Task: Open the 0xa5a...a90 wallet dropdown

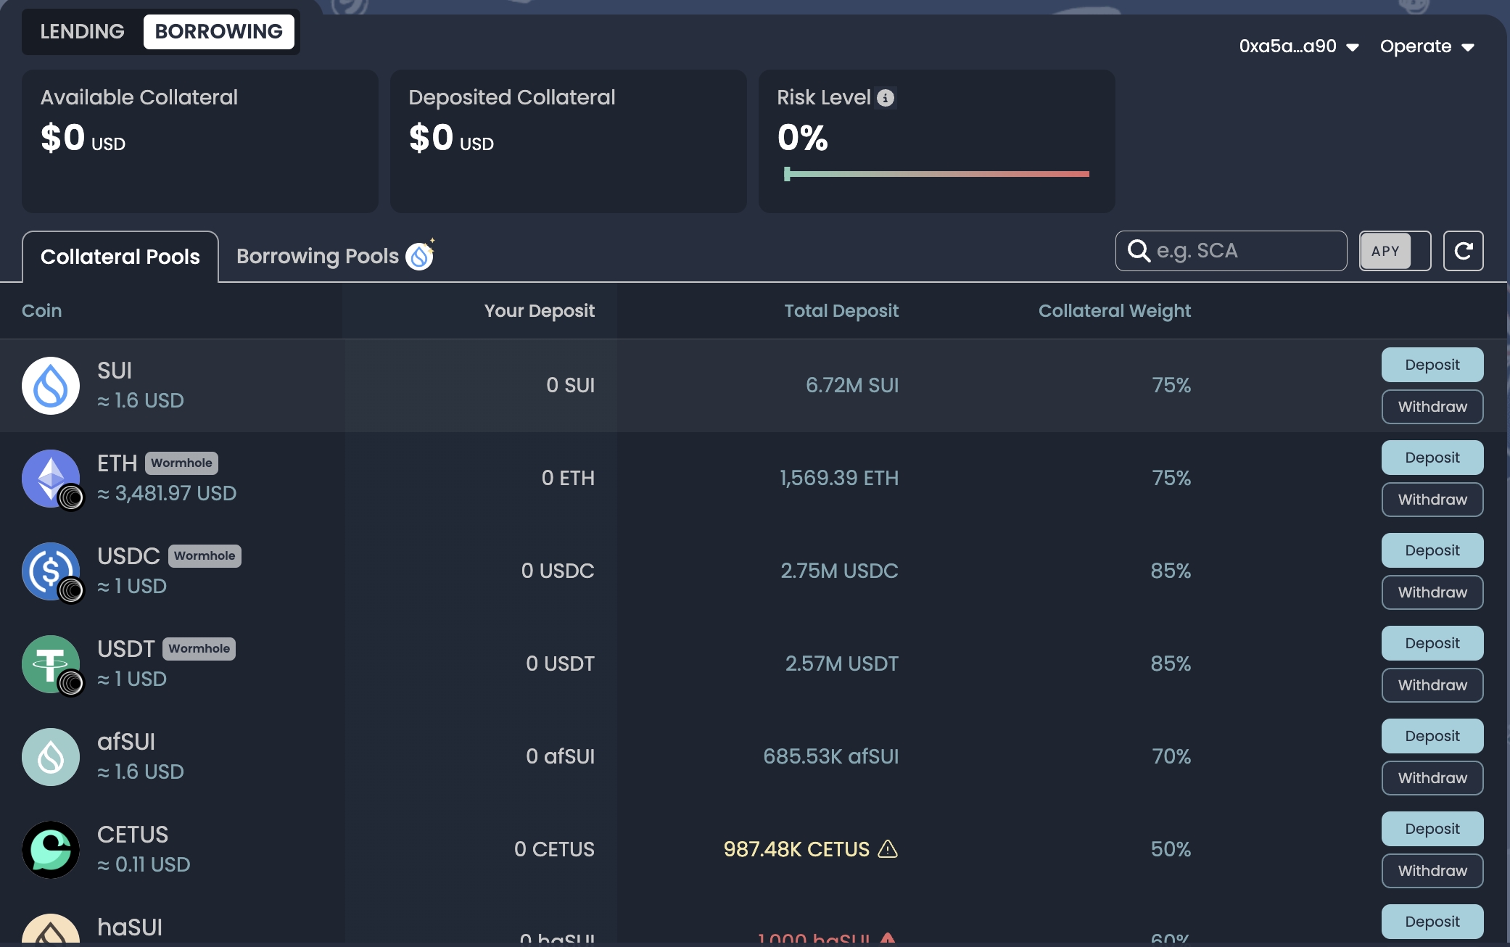Action: pyautogui.click(x=1298, y=46)
